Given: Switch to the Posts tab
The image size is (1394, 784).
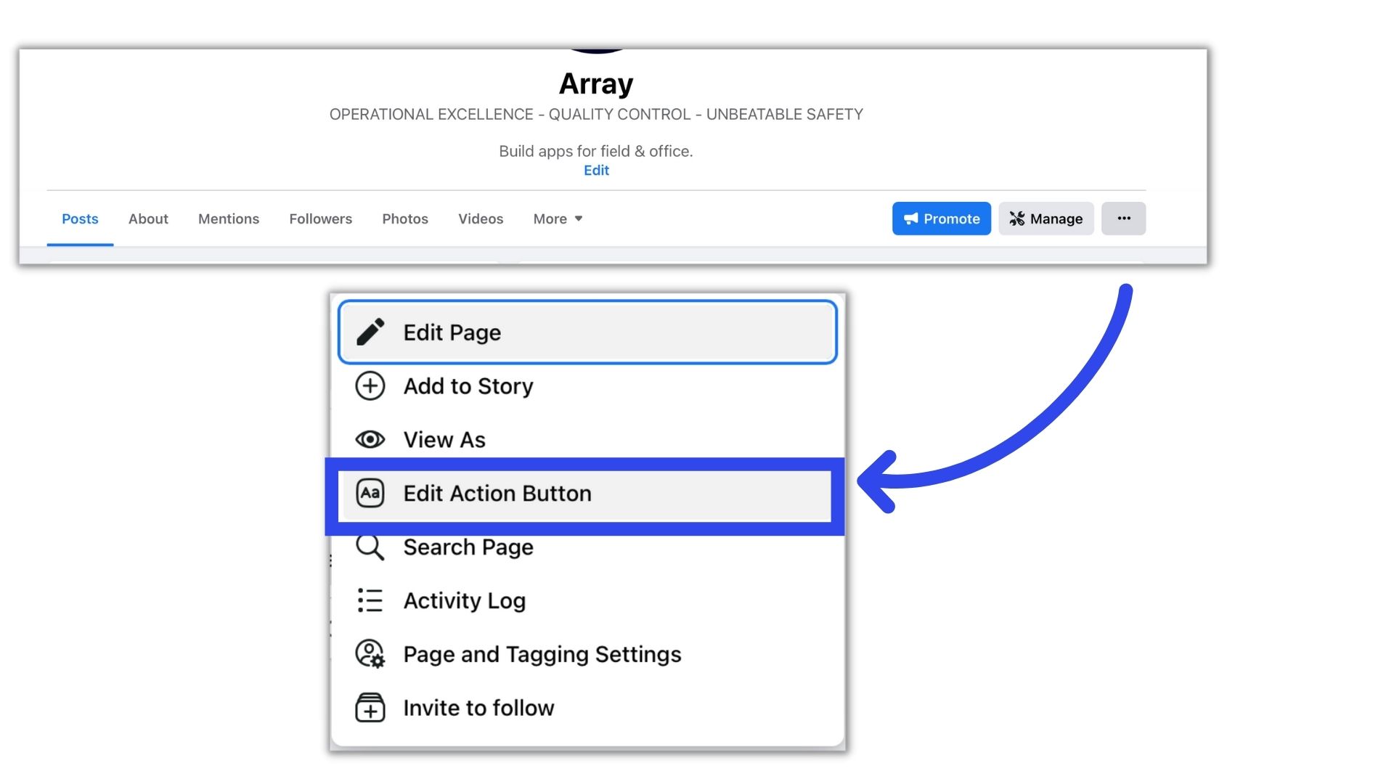Looking at the screenshot, I should point(80,219).
